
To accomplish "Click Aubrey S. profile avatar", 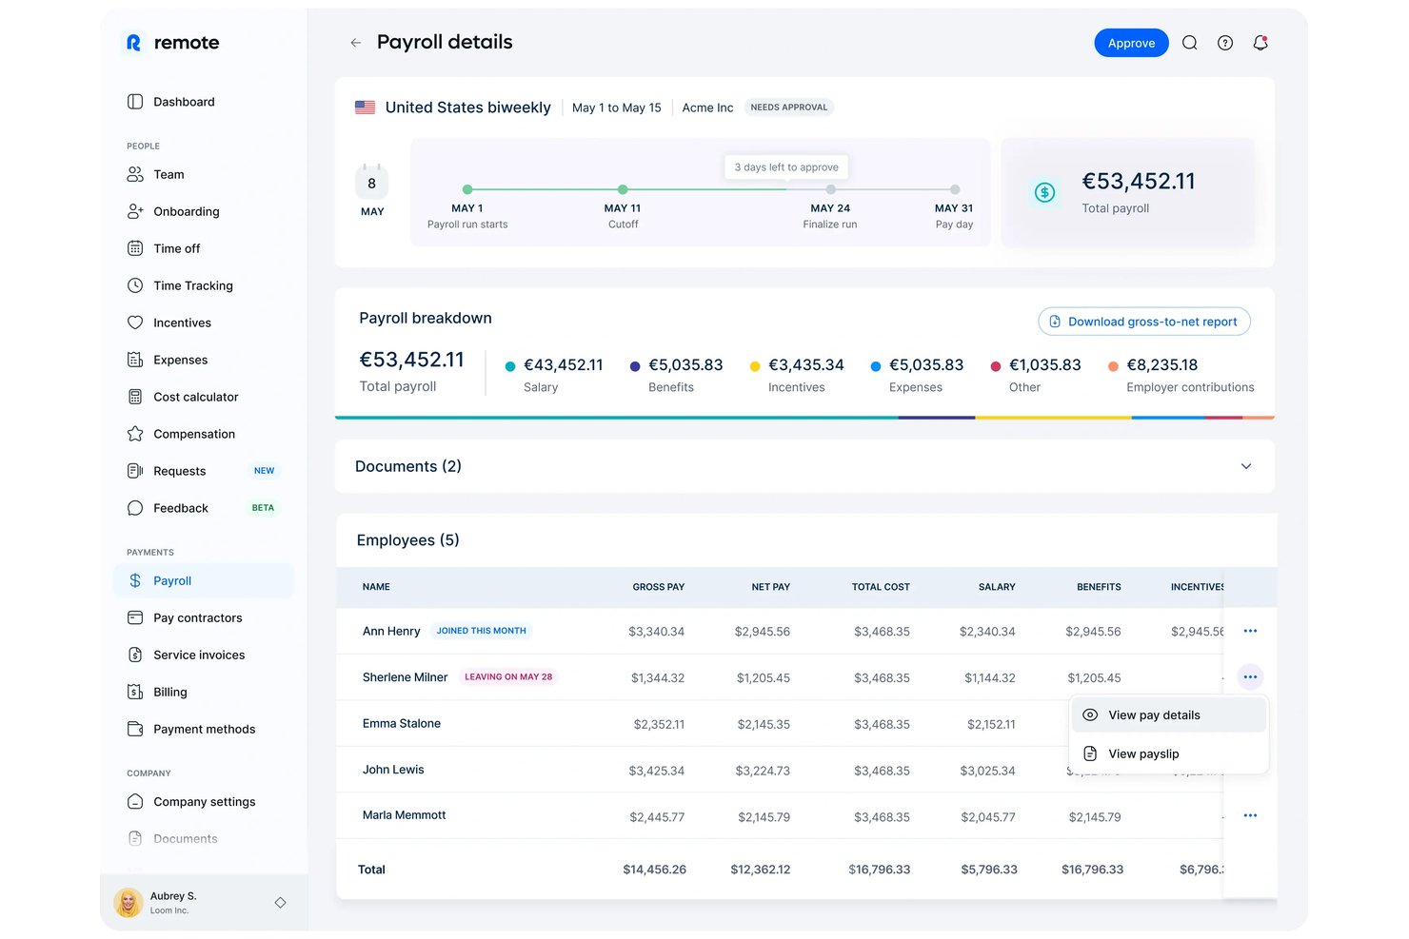I will (129, 902).
